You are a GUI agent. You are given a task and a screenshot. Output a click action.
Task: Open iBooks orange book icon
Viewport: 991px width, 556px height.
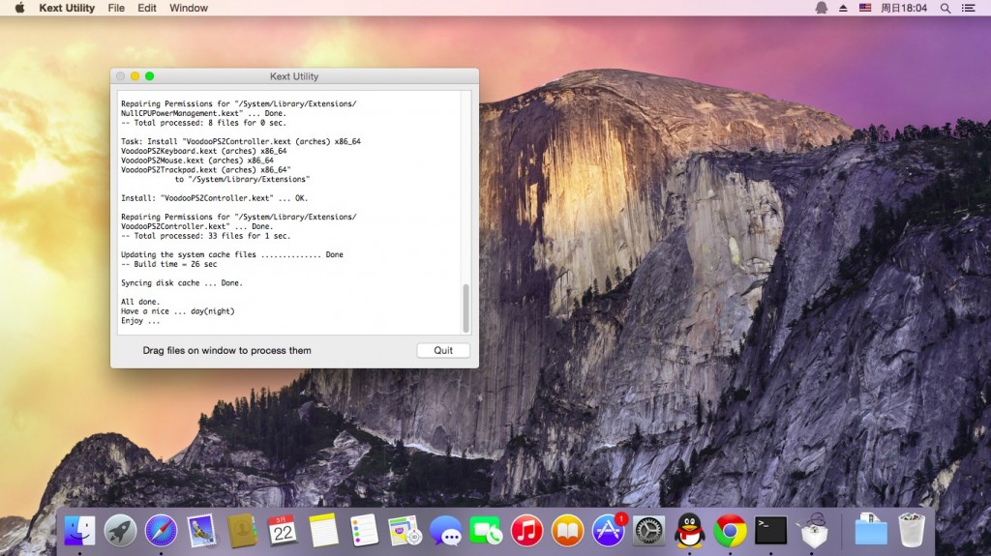coord(567,531)
